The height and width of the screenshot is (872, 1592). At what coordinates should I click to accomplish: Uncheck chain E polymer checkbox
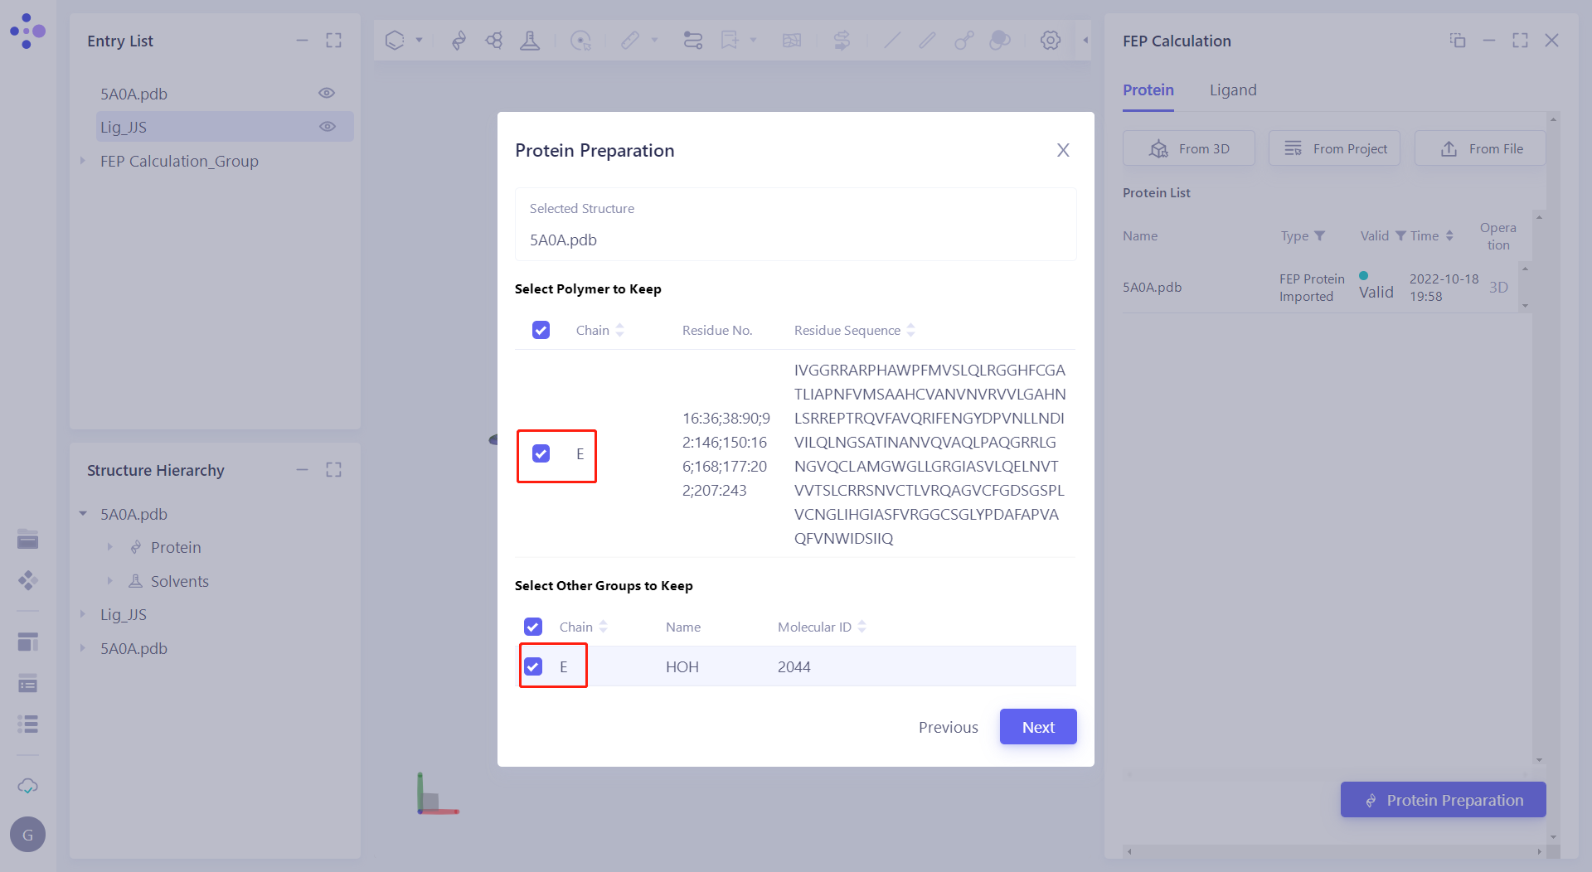(x=541, y=453)
